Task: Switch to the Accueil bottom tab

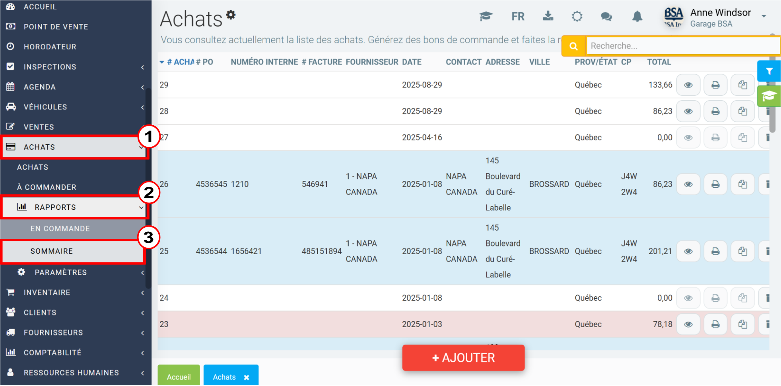Action: [179, 376]
